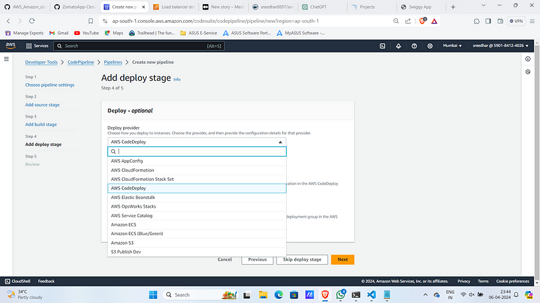Screen dimensions: 540x303
Task: Focus the AWS console search box
Action: [139, 46]
